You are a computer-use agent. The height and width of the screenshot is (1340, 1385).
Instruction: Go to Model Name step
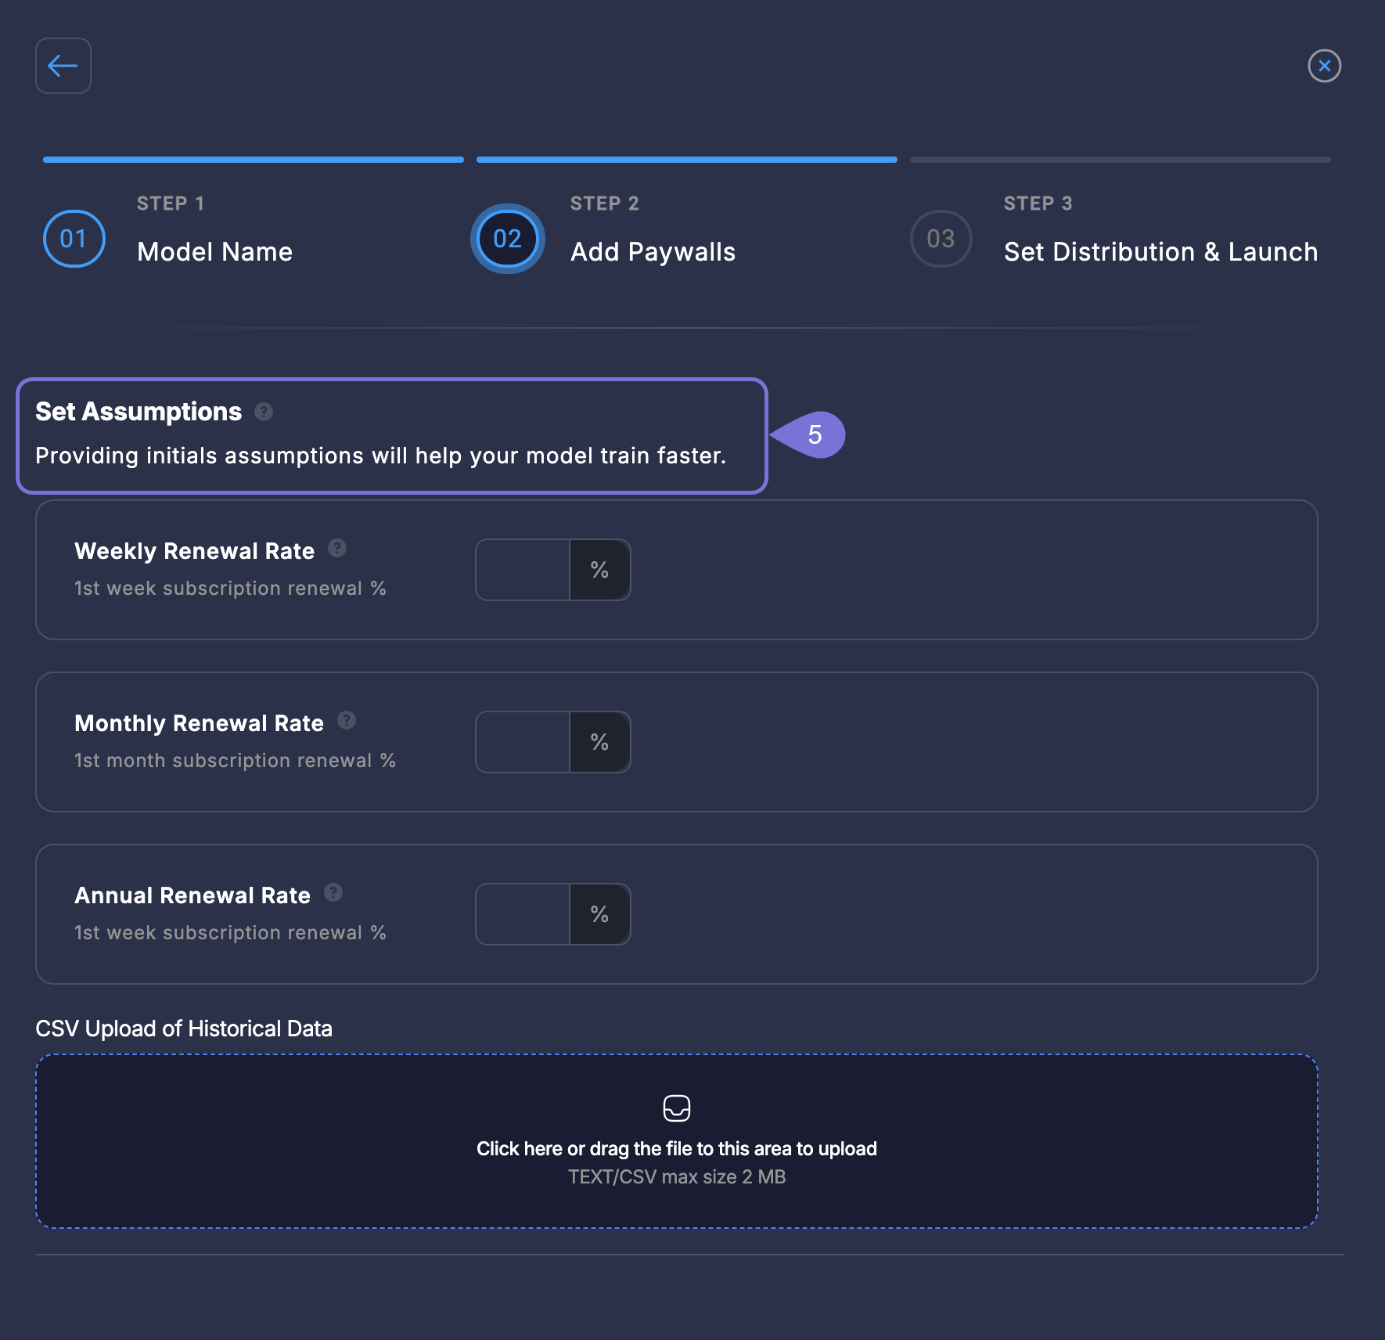tap(214, 252)
